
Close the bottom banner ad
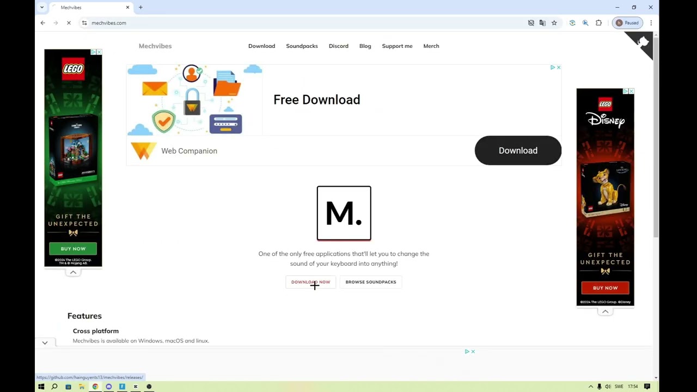pyautogui.click(x=473, y=352)
